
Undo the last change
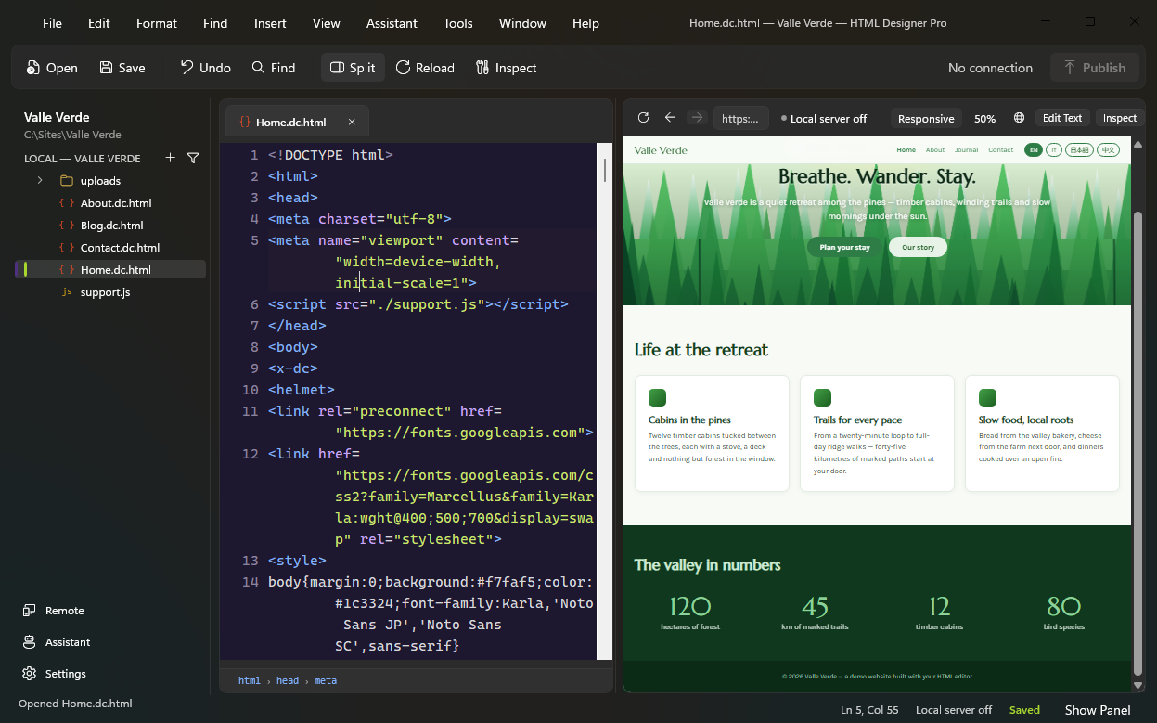tap(205, 68)
